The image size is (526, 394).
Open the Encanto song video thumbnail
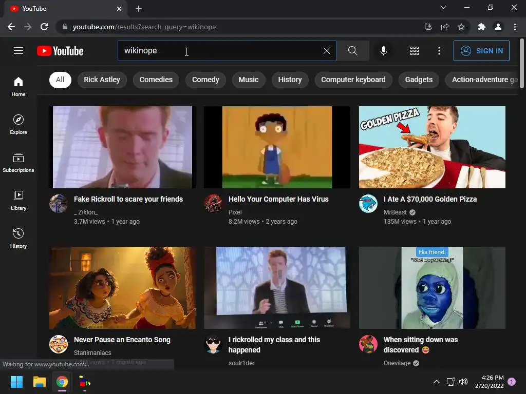tap(122, 288)
